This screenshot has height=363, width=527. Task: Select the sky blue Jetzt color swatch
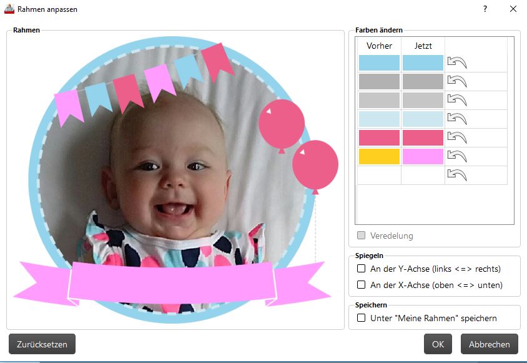tap(423, 63)
